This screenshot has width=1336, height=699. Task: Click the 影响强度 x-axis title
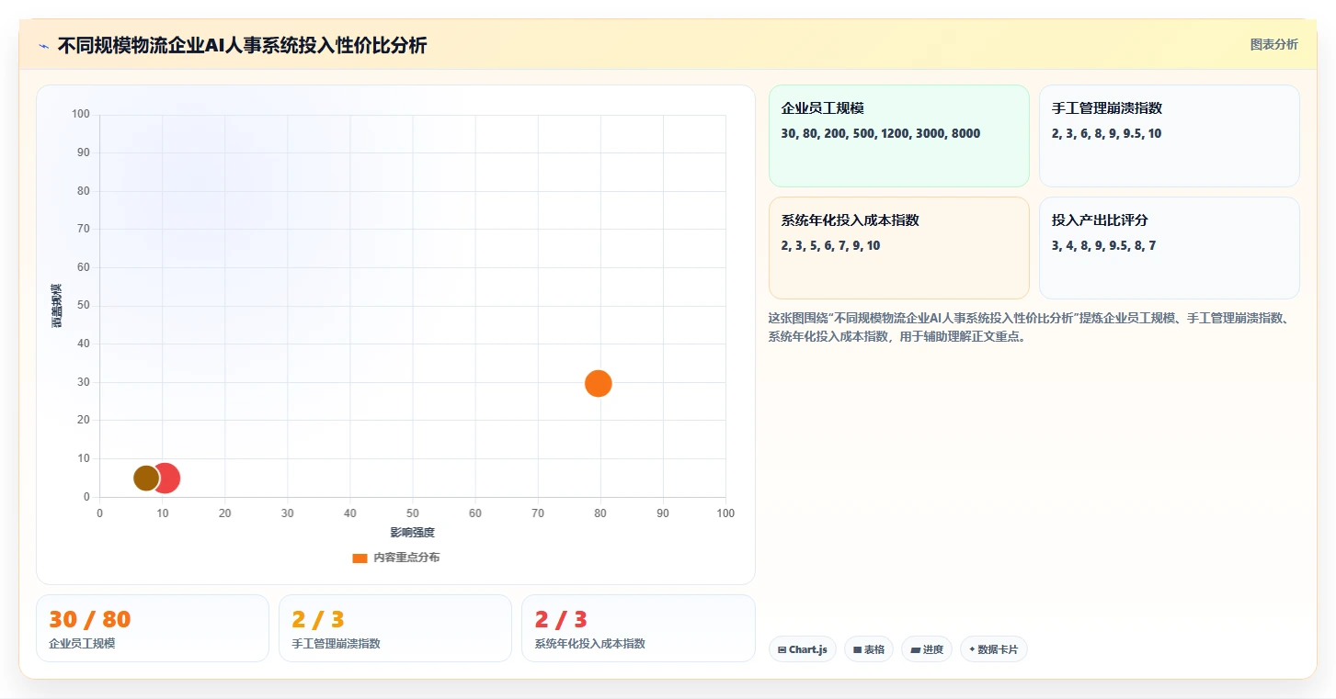point(412,533)
